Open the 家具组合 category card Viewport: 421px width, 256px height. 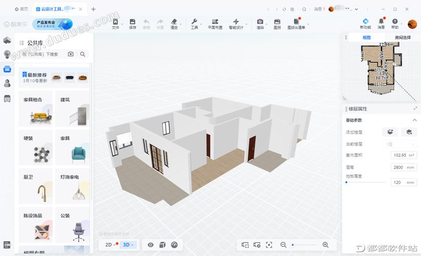tap(35, 109)
